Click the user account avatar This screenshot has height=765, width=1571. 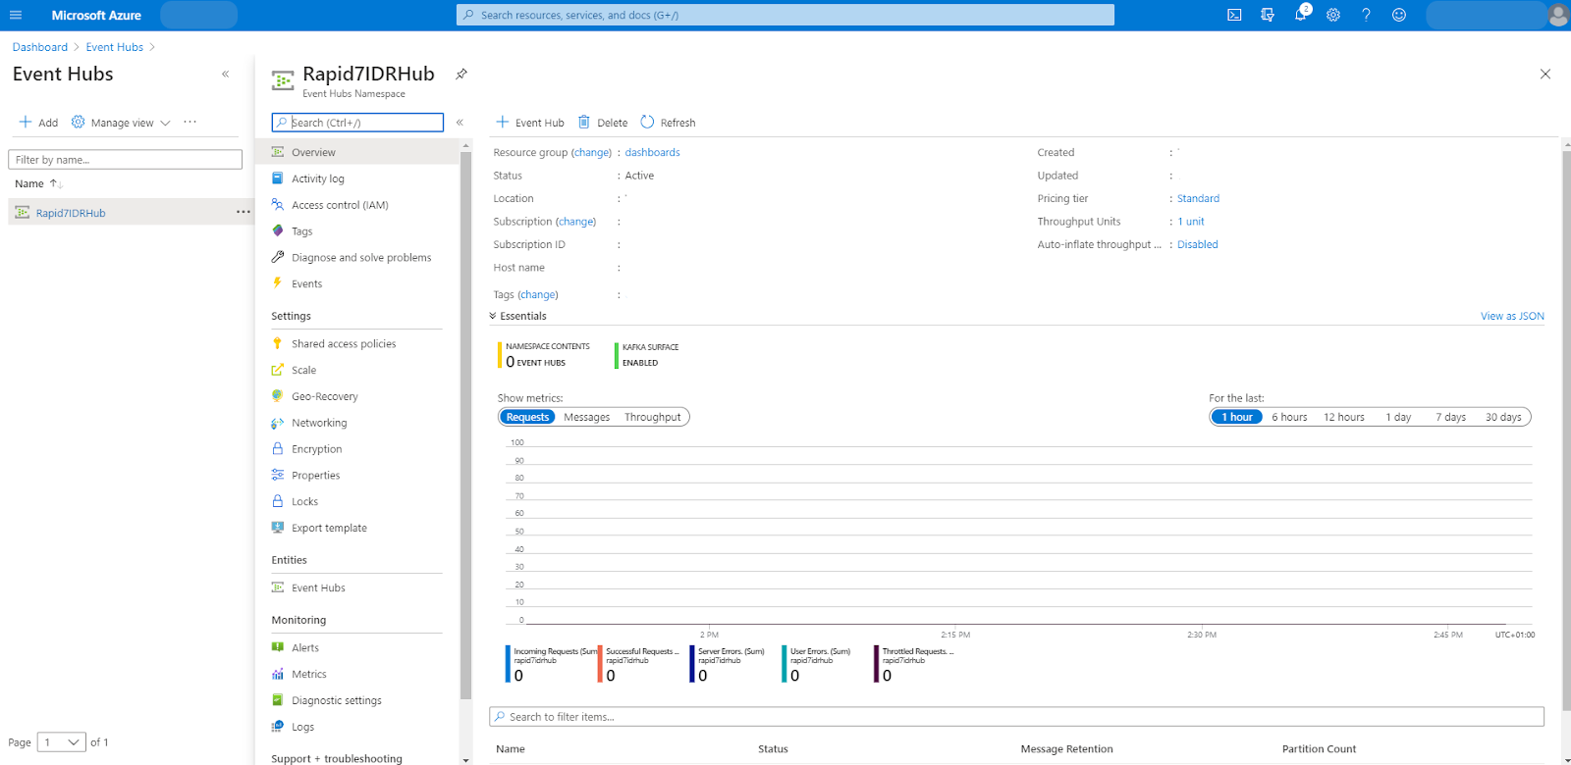click(x=1558, y=15)
